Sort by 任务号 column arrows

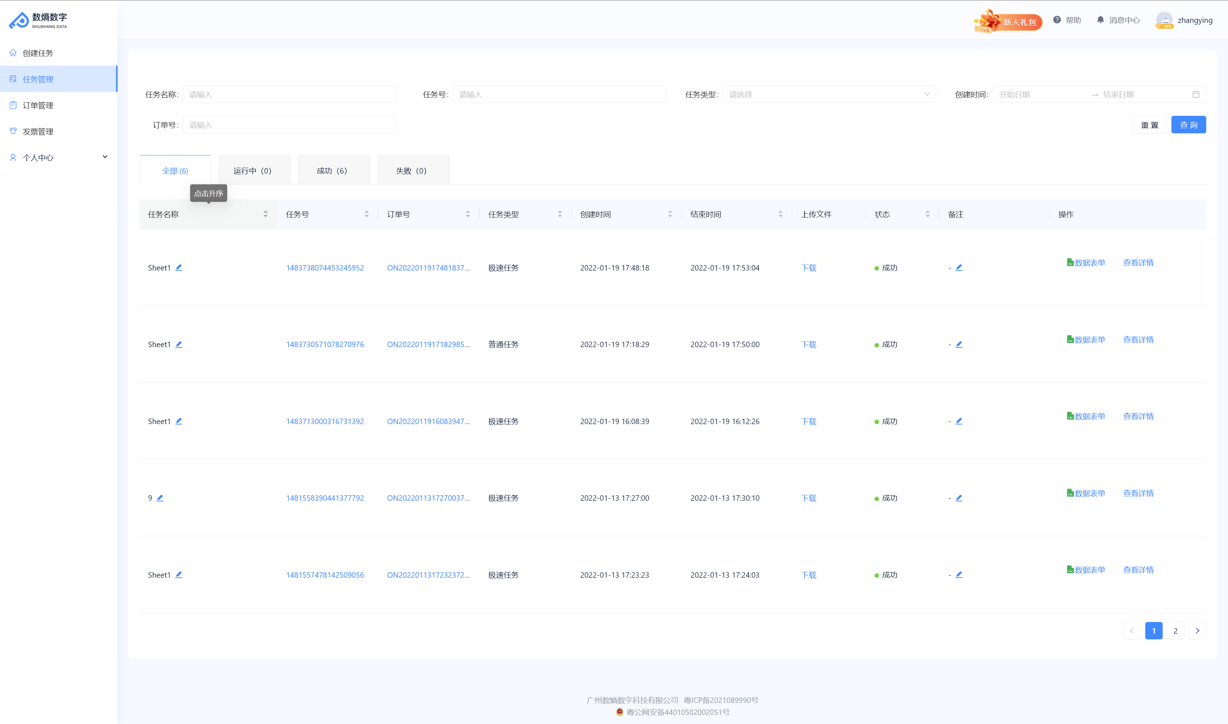[x=367, y=214]
